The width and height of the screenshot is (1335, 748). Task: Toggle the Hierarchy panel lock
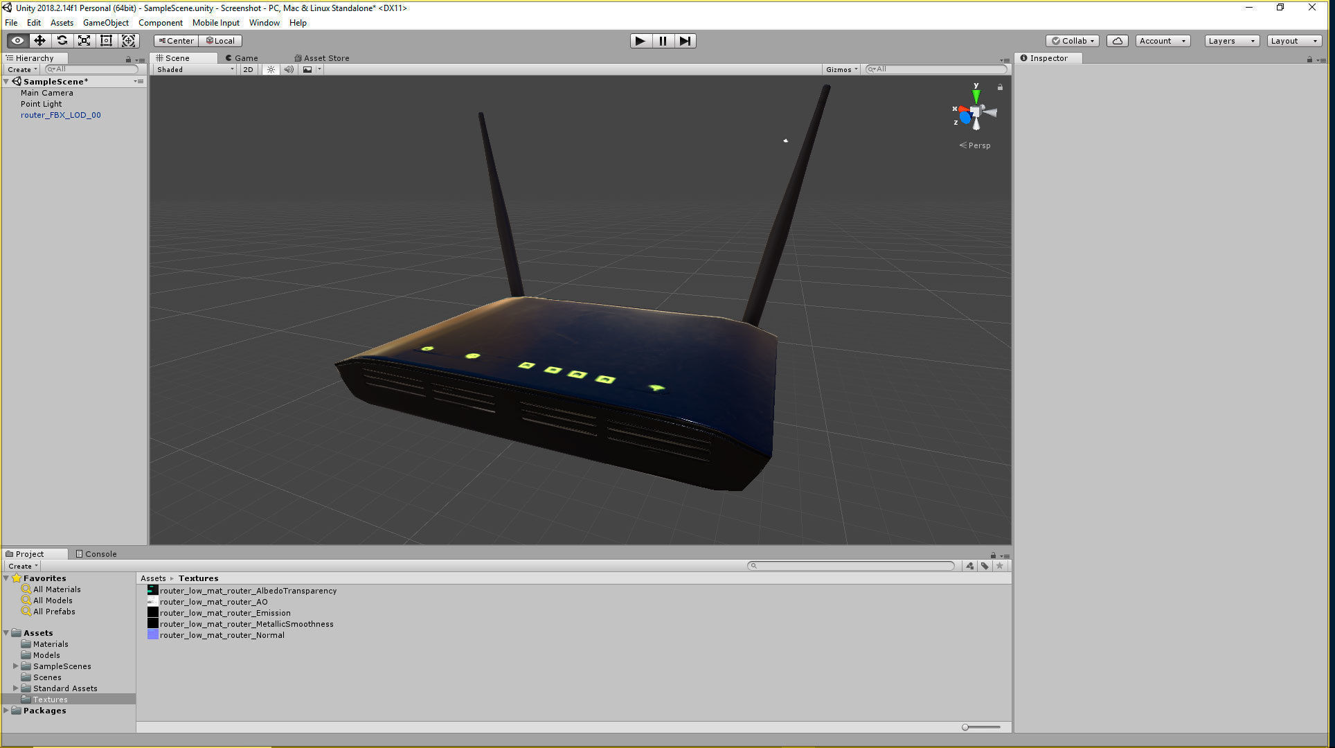pyautogui.click(x=128, y=60)
